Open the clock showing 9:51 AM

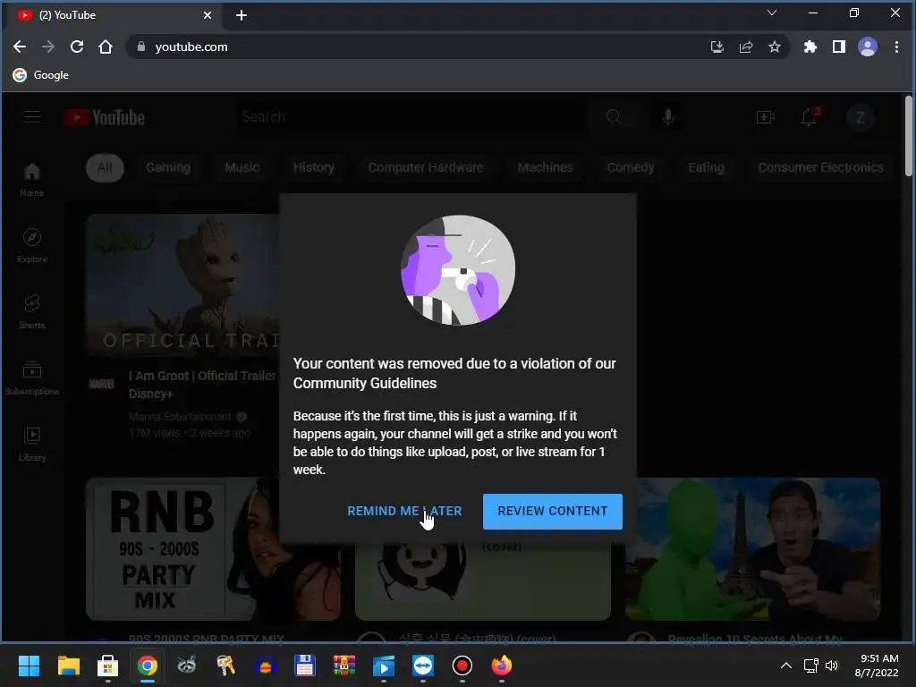pos(877,666)
